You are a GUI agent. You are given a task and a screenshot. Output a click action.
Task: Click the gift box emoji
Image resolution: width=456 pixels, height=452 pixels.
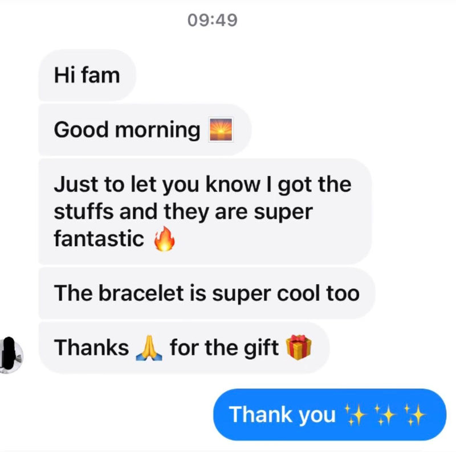(x=299, y=347)
